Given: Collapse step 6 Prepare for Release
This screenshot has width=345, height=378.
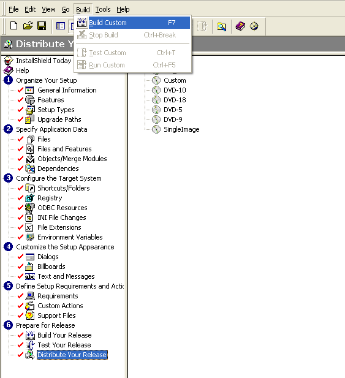Looking at the screenshot, I should click(9, 325).
